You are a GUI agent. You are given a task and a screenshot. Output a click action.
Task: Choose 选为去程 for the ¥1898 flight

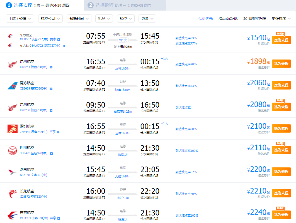tap(281, 64)
